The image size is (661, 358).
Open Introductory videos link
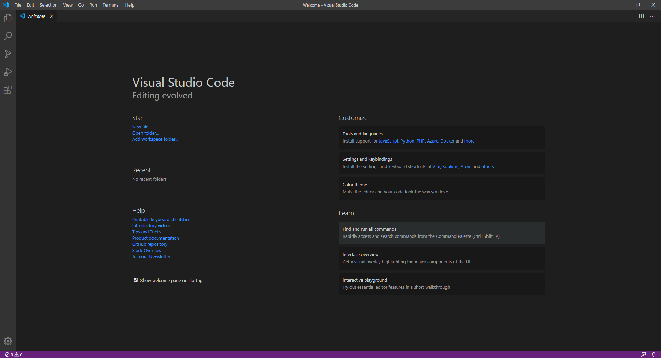click(x=151, y=225)
